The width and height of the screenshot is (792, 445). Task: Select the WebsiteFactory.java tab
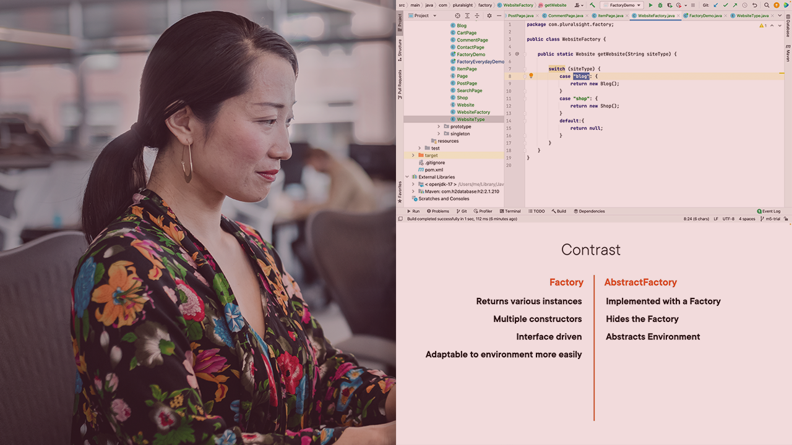(656, 15)
